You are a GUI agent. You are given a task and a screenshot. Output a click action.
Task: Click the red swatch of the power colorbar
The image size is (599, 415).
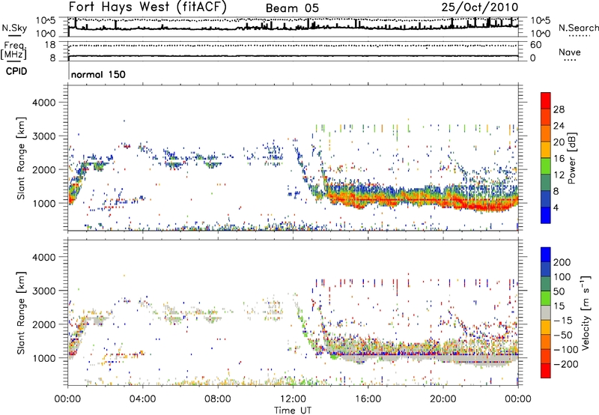(x=546, y=100)
